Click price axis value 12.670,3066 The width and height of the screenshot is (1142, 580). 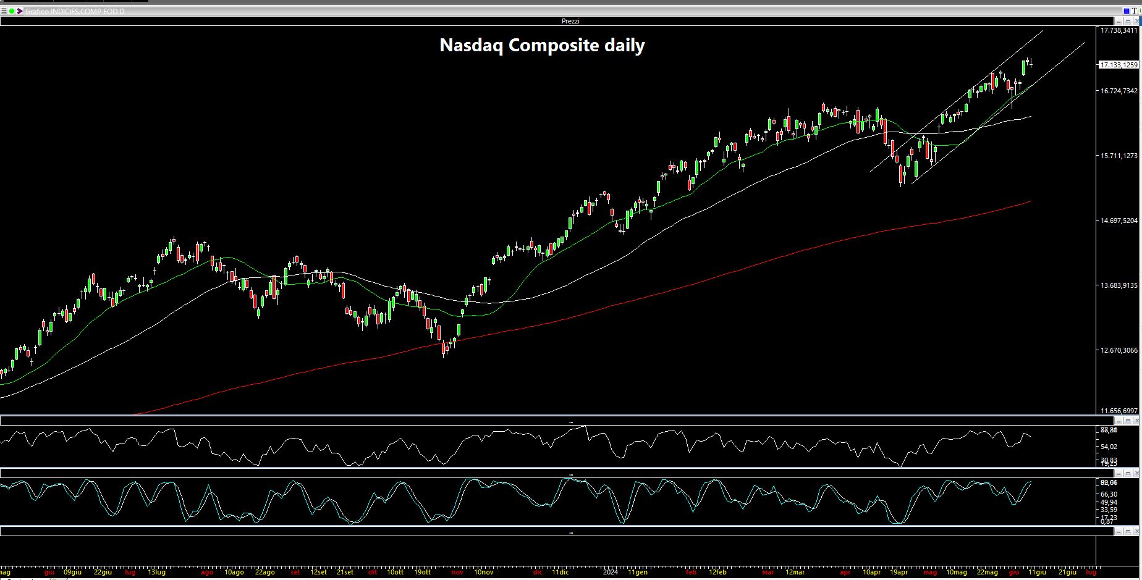point(1119,350)
